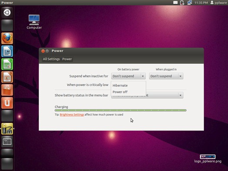
Task: Click the 'When plugged in' column header
Action: tap(166, 69)
